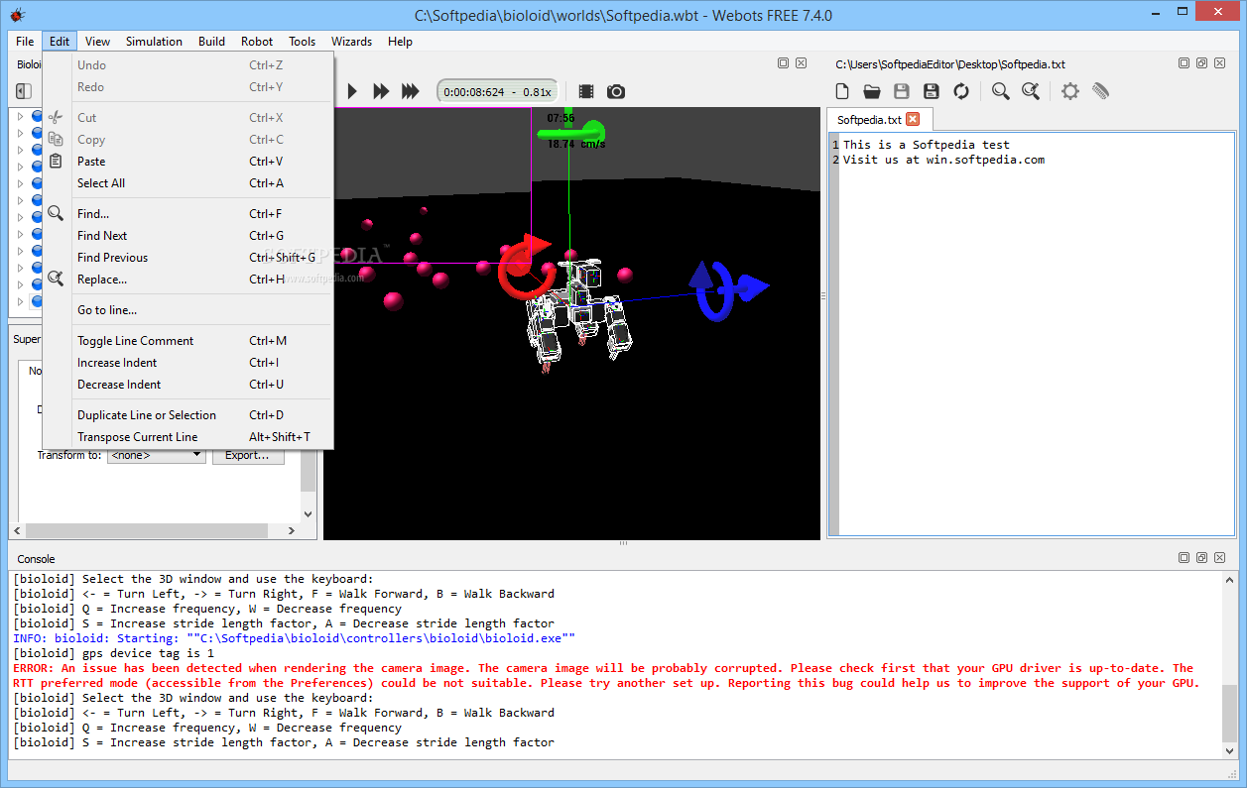Open the Build menu

click(211, 42)
